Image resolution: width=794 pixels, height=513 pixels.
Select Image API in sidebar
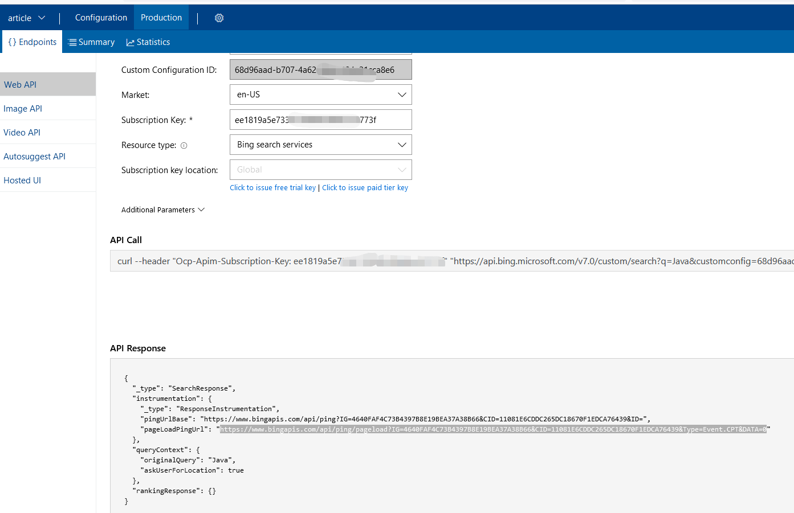click(48, 108)
